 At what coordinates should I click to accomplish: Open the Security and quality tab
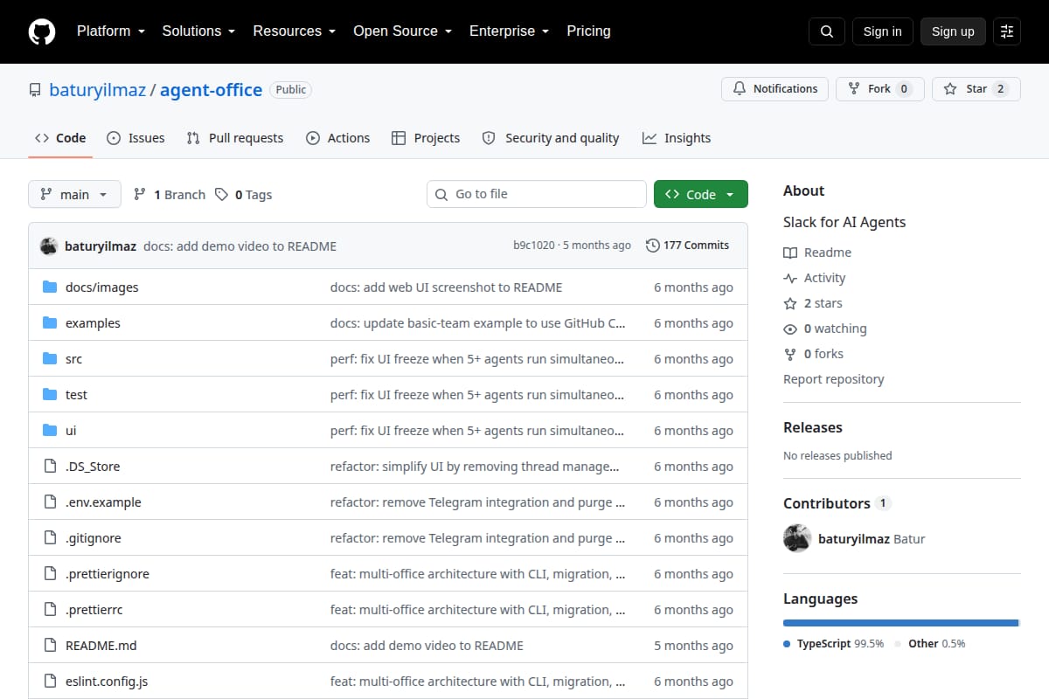pyautogui.click(x=551, y=138)
